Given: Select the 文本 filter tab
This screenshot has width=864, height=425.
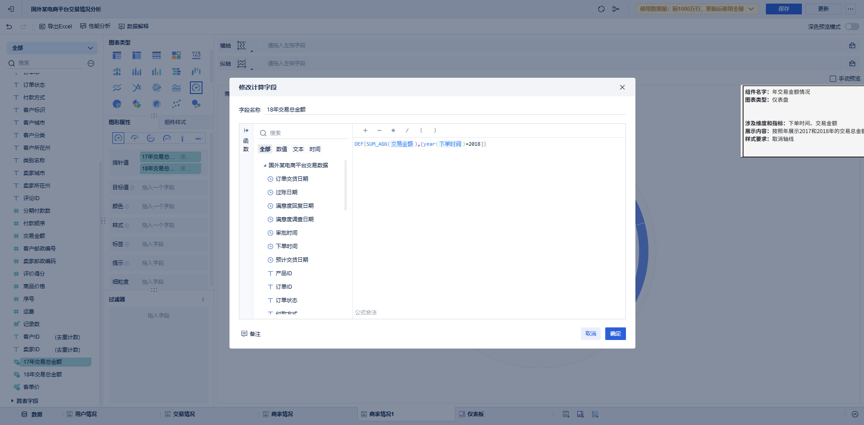Looking at the screenshot, I should pos(298,149).
